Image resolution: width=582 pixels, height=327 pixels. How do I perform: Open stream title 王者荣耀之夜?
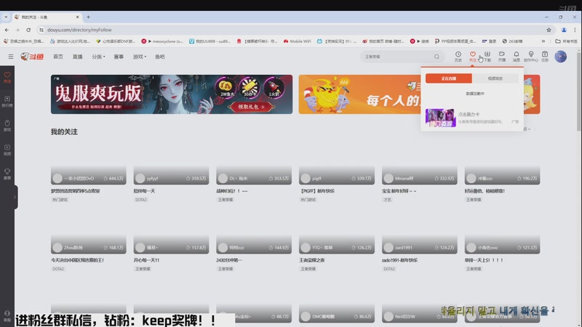[312, 260]
